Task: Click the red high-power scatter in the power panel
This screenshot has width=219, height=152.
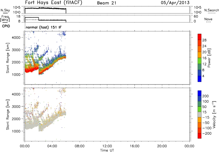Action: tap(31, 69)
